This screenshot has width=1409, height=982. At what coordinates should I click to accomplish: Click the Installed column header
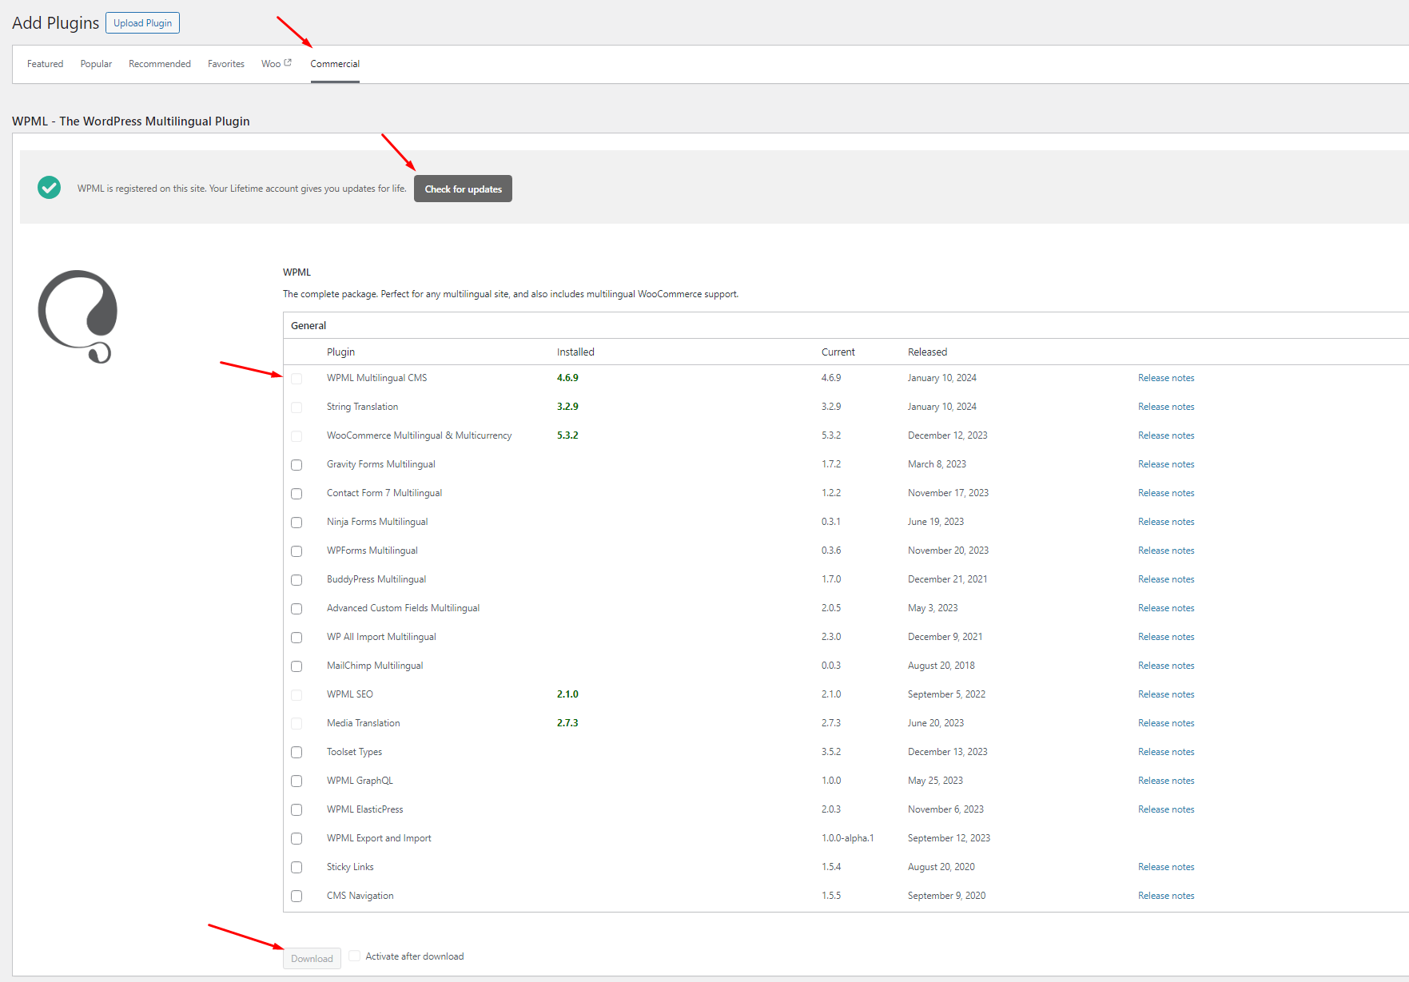tap(575, 352)
